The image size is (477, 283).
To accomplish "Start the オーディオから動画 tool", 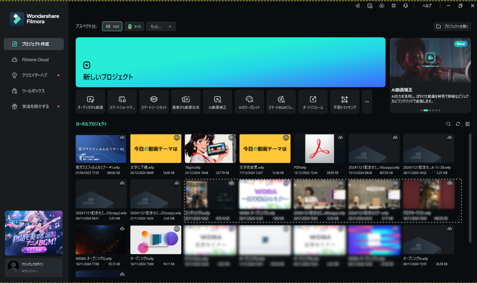I will pos(90,102).
